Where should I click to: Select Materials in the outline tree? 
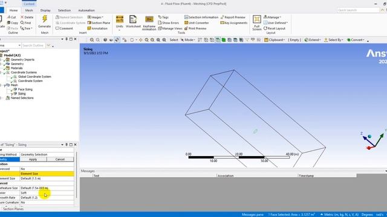pyautogui.click(x=16, y=68)
